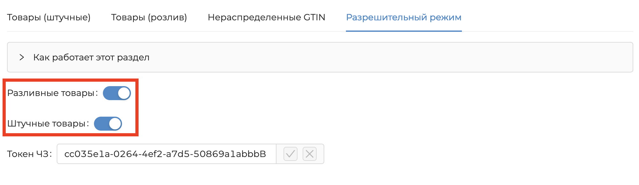The image size is (639, 185).
Task: Open the 'Как работает этот раздел' section title
Action: [x=91, y=57]
